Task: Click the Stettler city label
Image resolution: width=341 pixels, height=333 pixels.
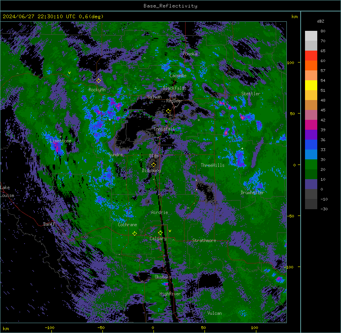Action: [x=251, y=94]
